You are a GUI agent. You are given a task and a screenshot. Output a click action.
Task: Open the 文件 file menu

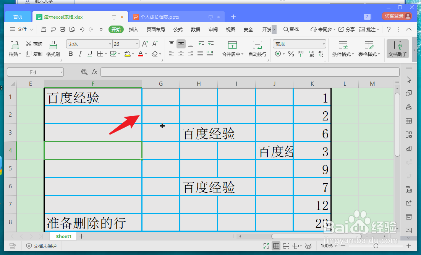tap(21, 29)
